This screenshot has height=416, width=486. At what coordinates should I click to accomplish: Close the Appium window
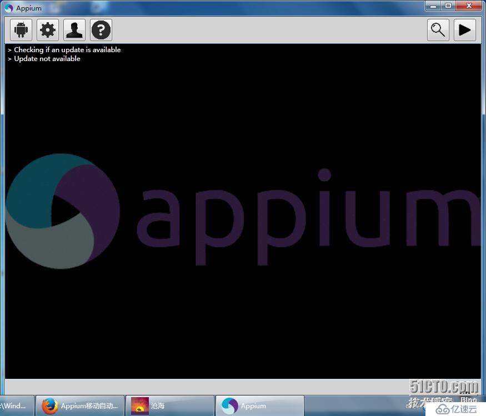[x=469, y=6]
